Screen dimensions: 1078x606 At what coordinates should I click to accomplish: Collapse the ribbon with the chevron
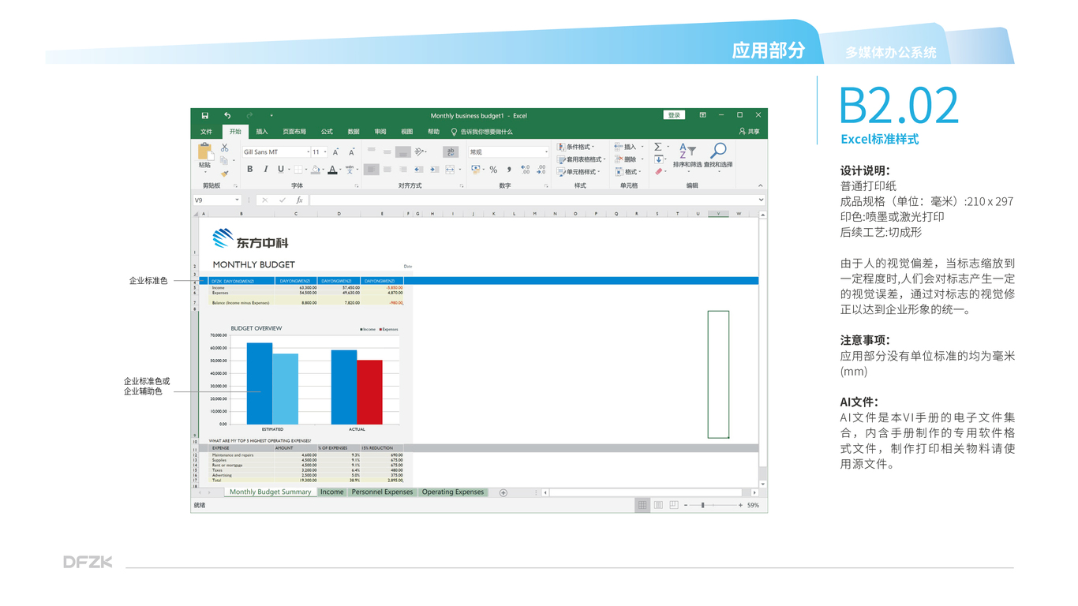click(x=760, y=185)
